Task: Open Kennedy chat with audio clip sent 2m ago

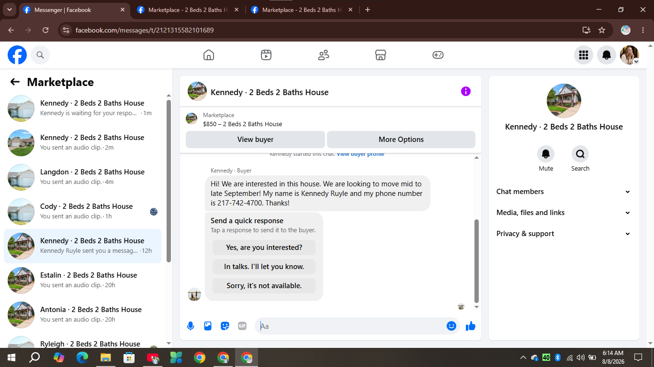Action: coord(82,143)
